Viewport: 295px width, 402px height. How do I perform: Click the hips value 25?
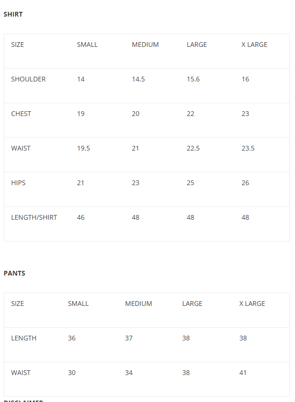190,183
